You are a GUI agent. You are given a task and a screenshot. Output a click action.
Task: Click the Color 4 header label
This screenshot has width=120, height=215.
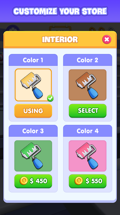pos(87,131)
